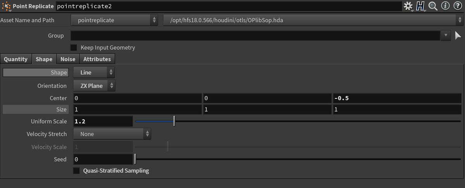This screenshot has height=188, width=465.
Task: Click the Group input field
Action: [255, 36]
